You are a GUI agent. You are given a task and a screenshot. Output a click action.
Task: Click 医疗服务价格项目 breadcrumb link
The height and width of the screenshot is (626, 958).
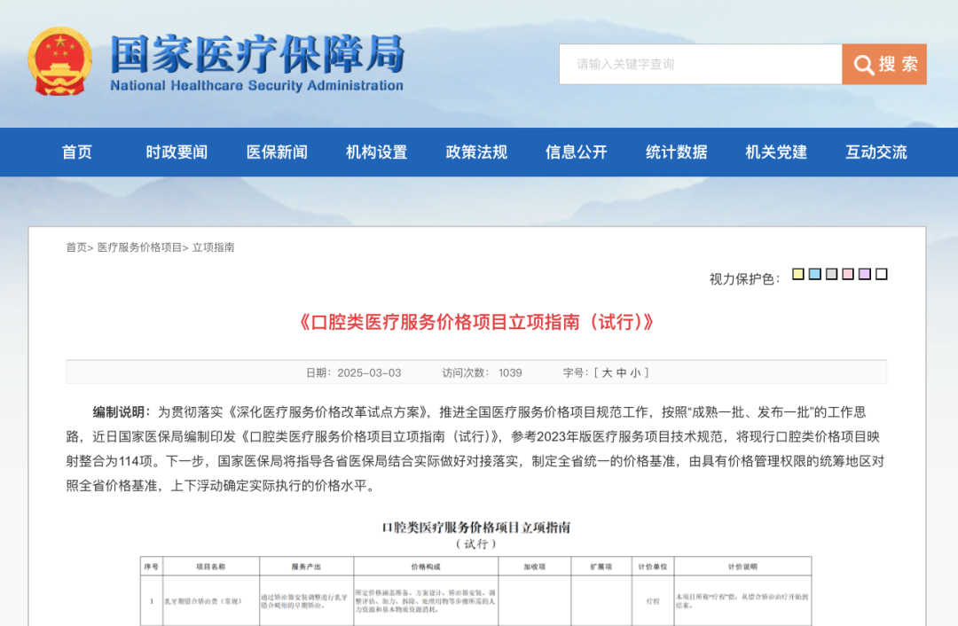(139, 247)
